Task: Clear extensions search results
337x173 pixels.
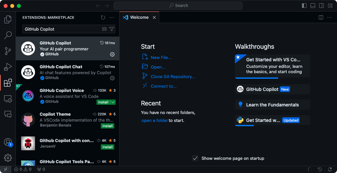Action: tap(104, 29)
